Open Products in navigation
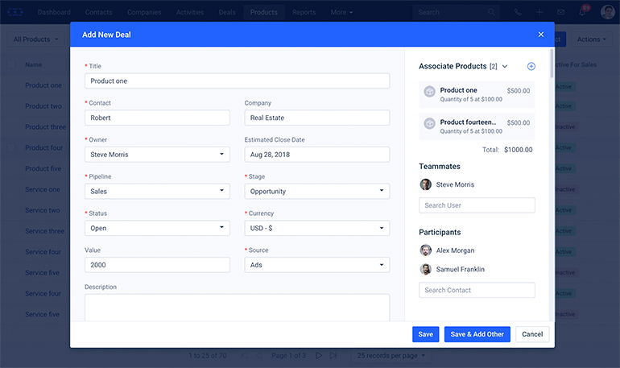 (264, 12)
